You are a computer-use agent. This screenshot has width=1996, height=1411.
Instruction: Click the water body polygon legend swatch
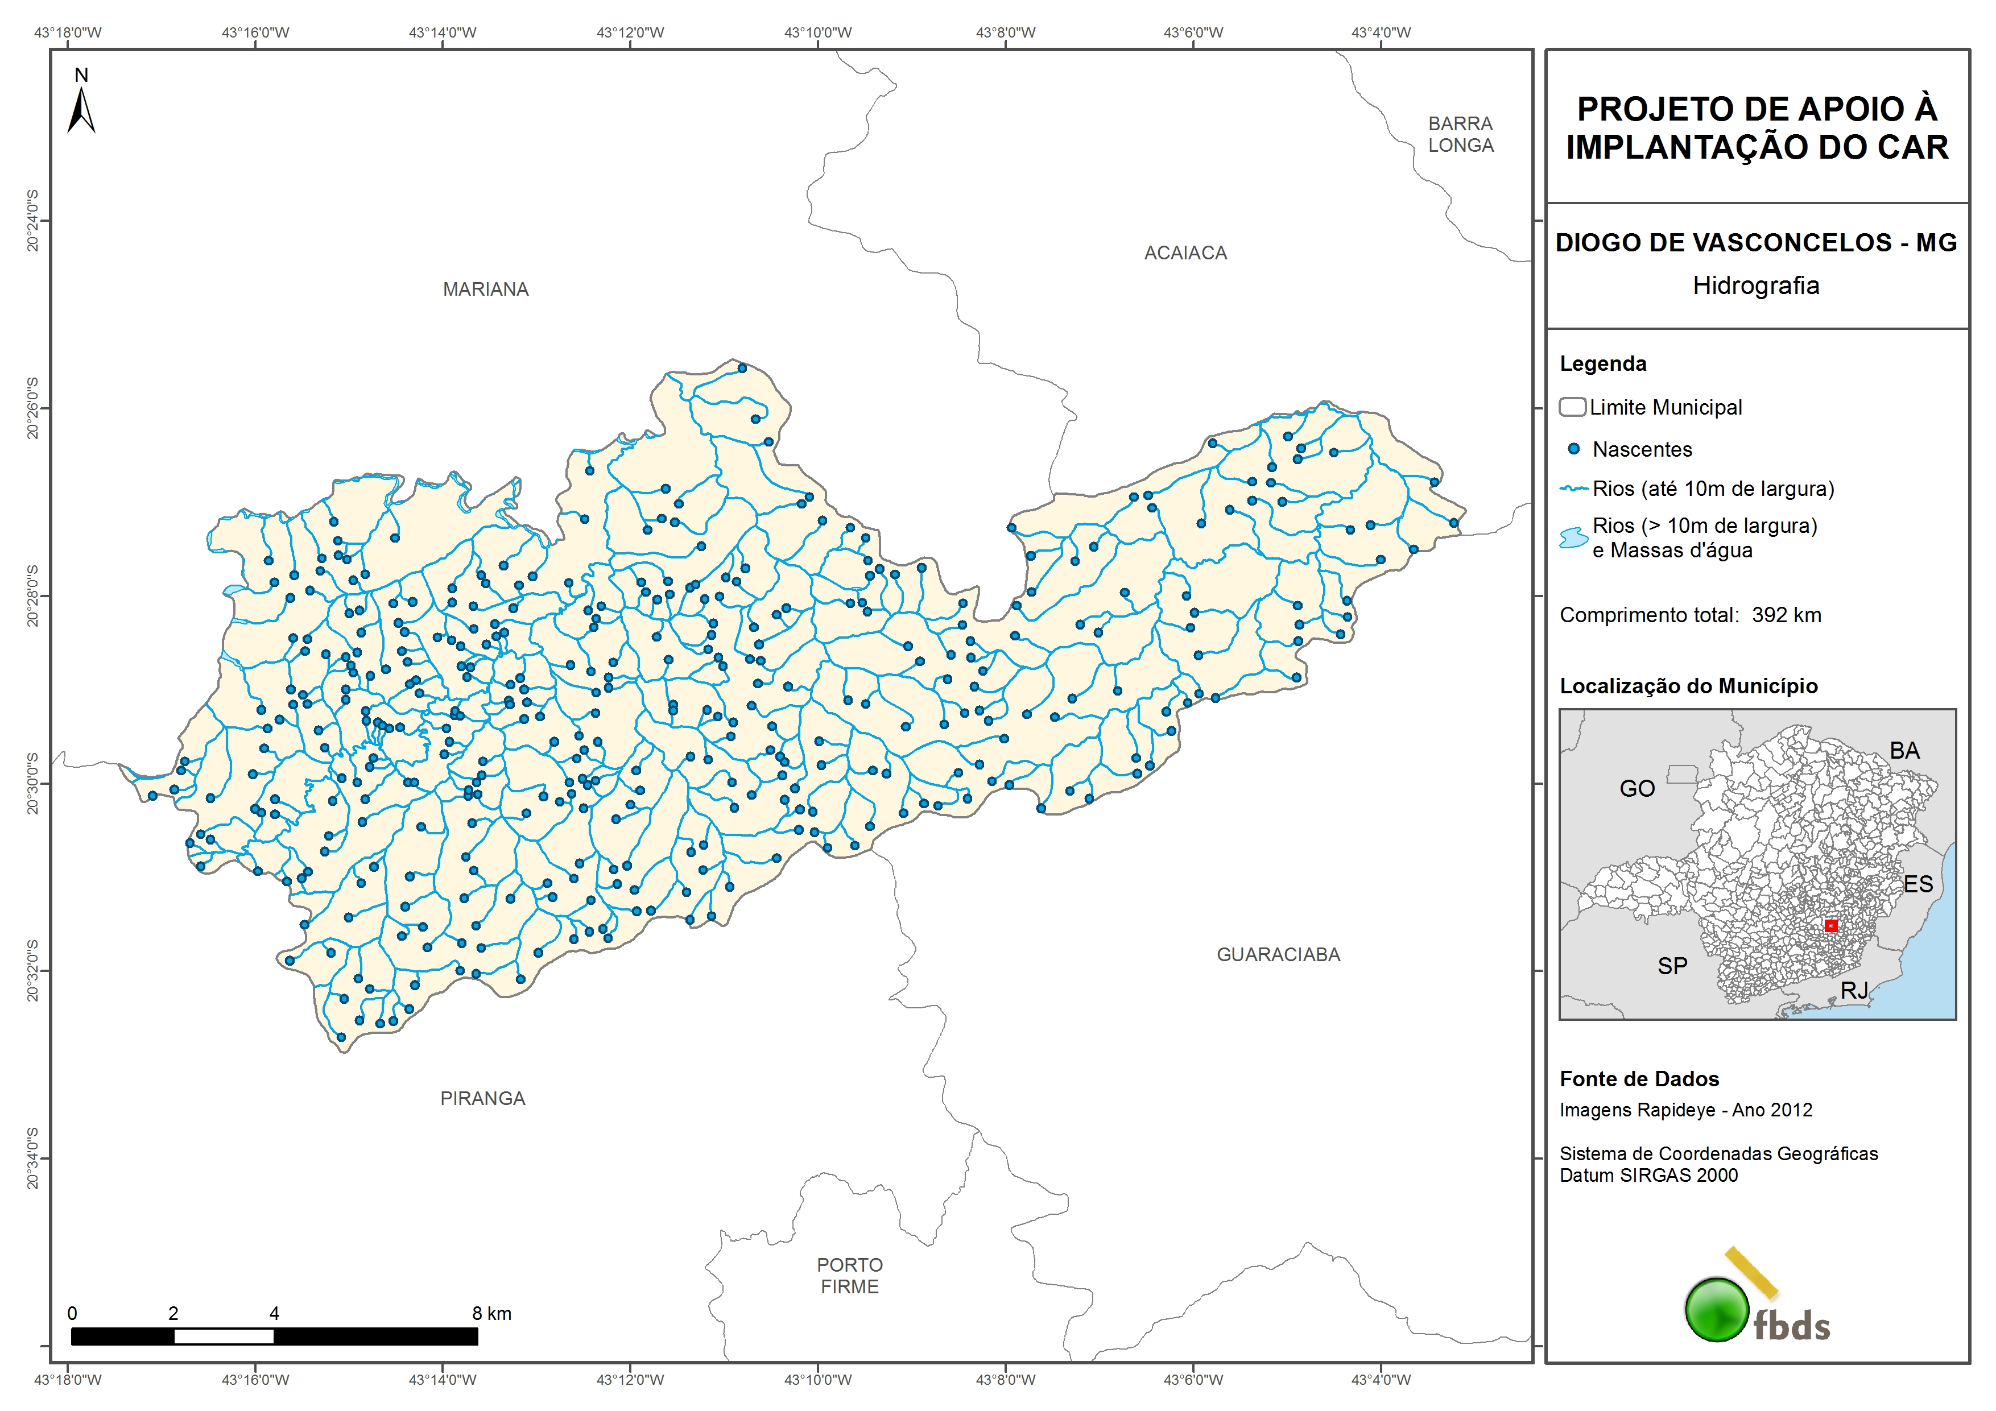(x=1575, y=538)
